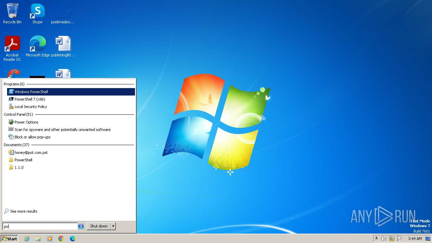Click Documents (37) group header
Image resolution: width=432 pixels, height=243 pixels.
(x=17, y=145)
